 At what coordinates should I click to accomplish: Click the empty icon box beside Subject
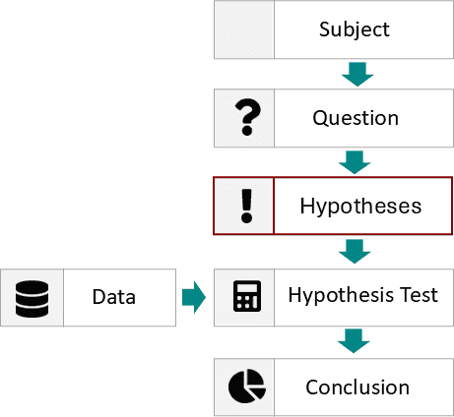[x=244, y=30]
